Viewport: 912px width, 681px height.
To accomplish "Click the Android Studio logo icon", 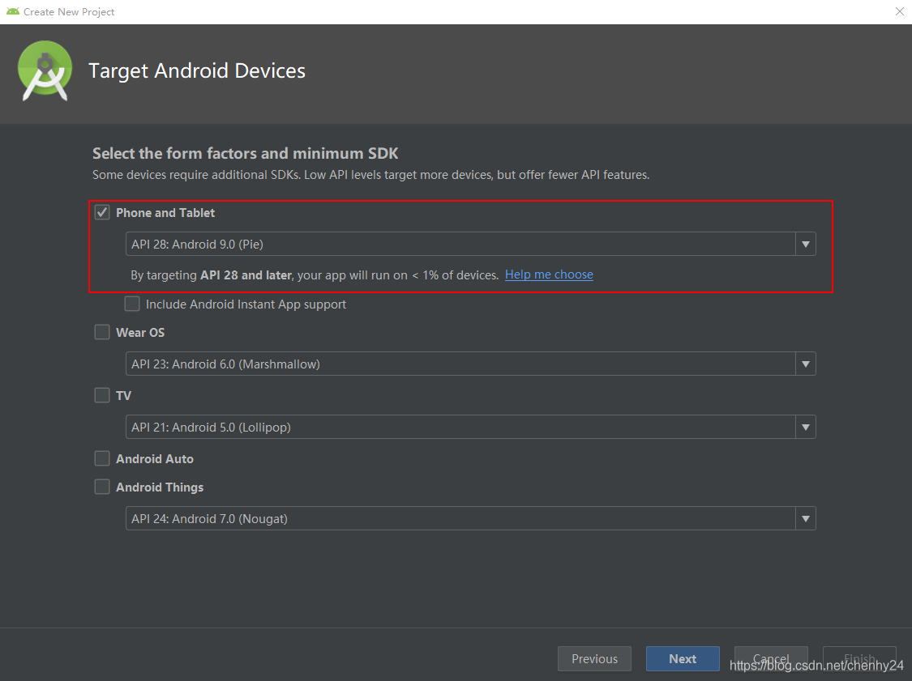I will [45, 71].
